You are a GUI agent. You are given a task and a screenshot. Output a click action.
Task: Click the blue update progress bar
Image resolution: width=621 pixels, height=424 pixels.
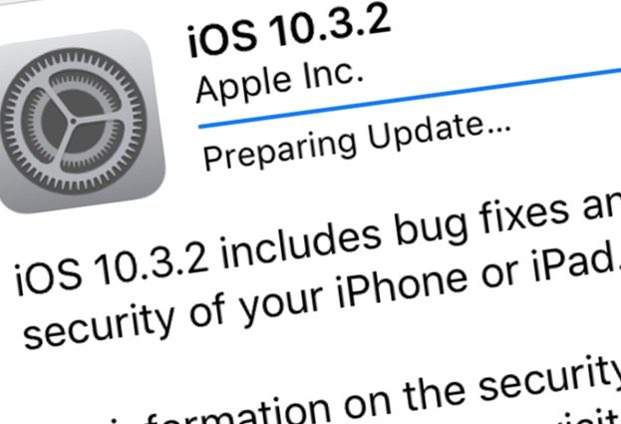(410, 98)
